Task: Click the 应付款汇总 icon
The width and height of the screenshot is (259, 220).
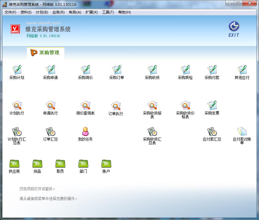Action: pos(212,131)
